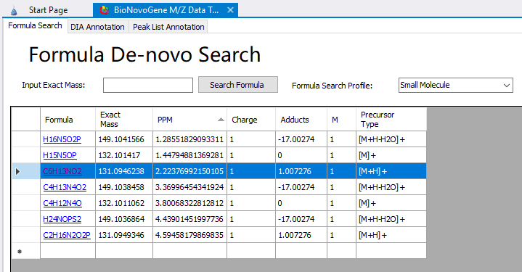Select the current row indicator arrow
Screen dimensions: 522x272
pyautogui.click(x=17, y=172)
